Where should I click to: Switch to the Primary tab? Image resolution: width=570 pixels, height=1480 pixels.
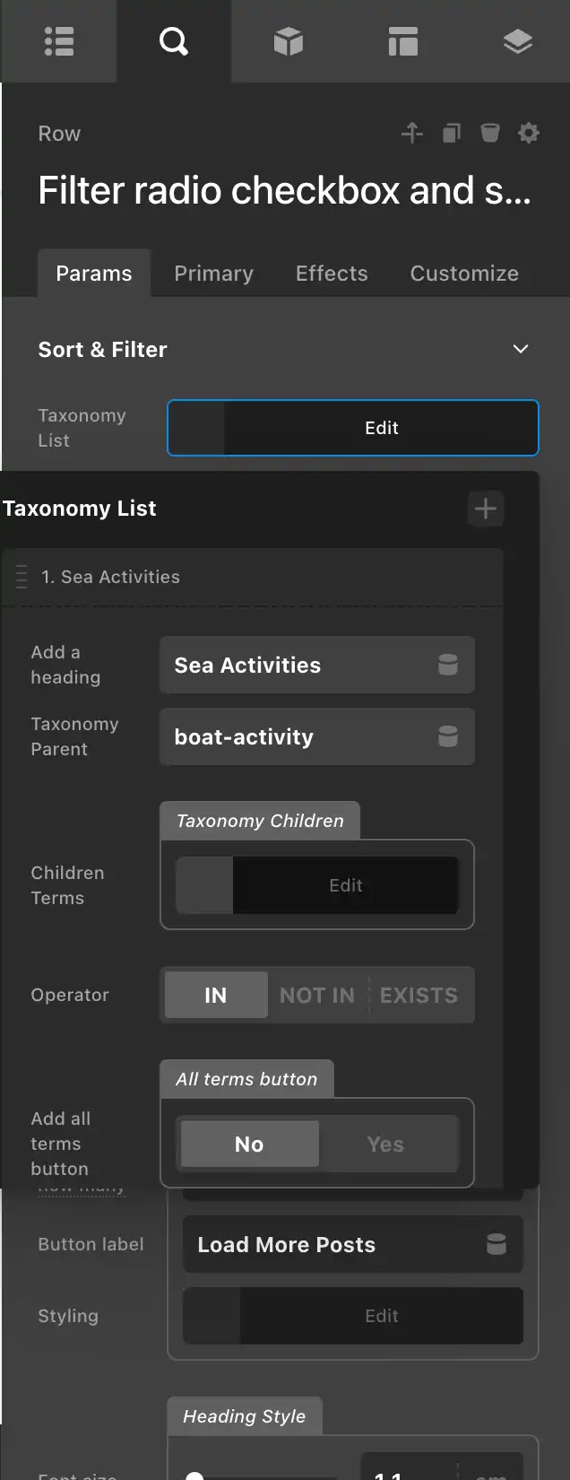(213, 274)
